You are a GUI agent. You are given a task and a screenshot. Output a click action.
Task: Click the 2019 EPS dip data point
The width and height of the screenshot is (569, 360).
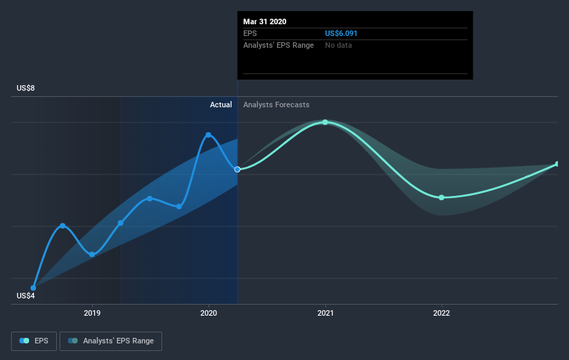(x=91, y=255)
